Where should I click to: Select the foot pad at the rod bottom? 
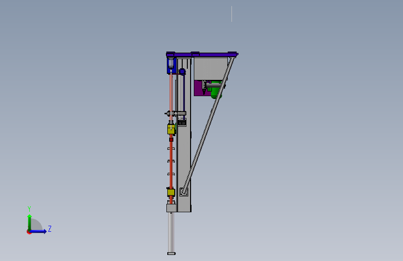[x=172, y=254]
